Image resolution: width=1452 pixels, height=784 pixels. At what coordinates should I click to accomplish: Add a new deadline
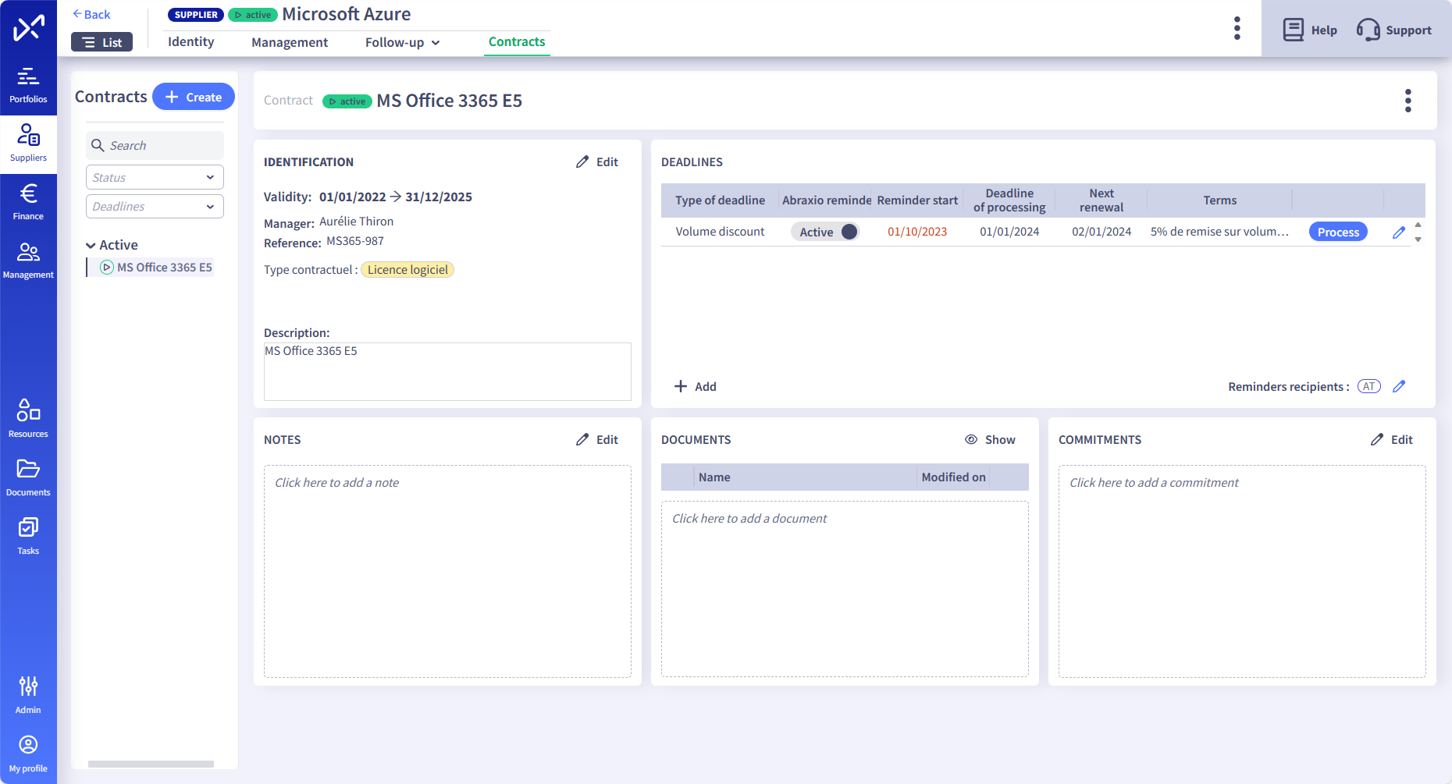pyautogui.click(x=695, y=386)
